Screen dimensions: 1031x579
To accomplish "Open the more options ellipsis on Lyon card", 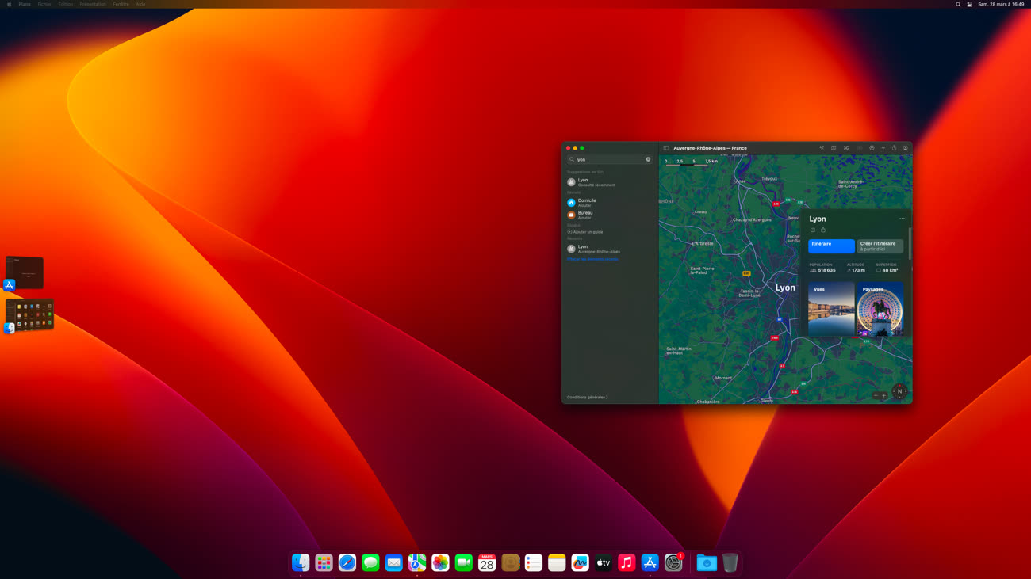I will 902,219.
